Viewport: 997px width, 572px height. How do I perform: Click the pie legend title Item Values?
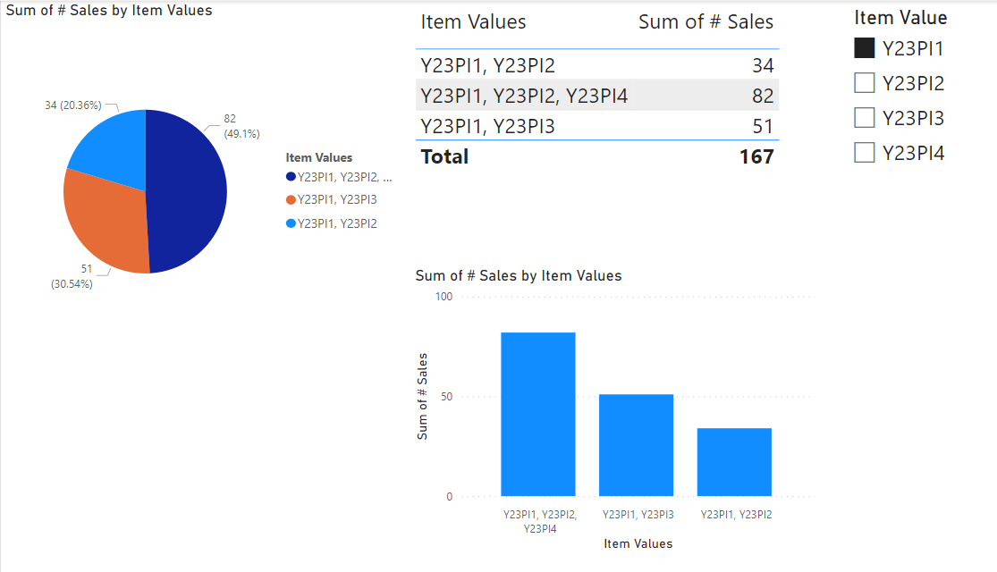click(x=318, y=157)
